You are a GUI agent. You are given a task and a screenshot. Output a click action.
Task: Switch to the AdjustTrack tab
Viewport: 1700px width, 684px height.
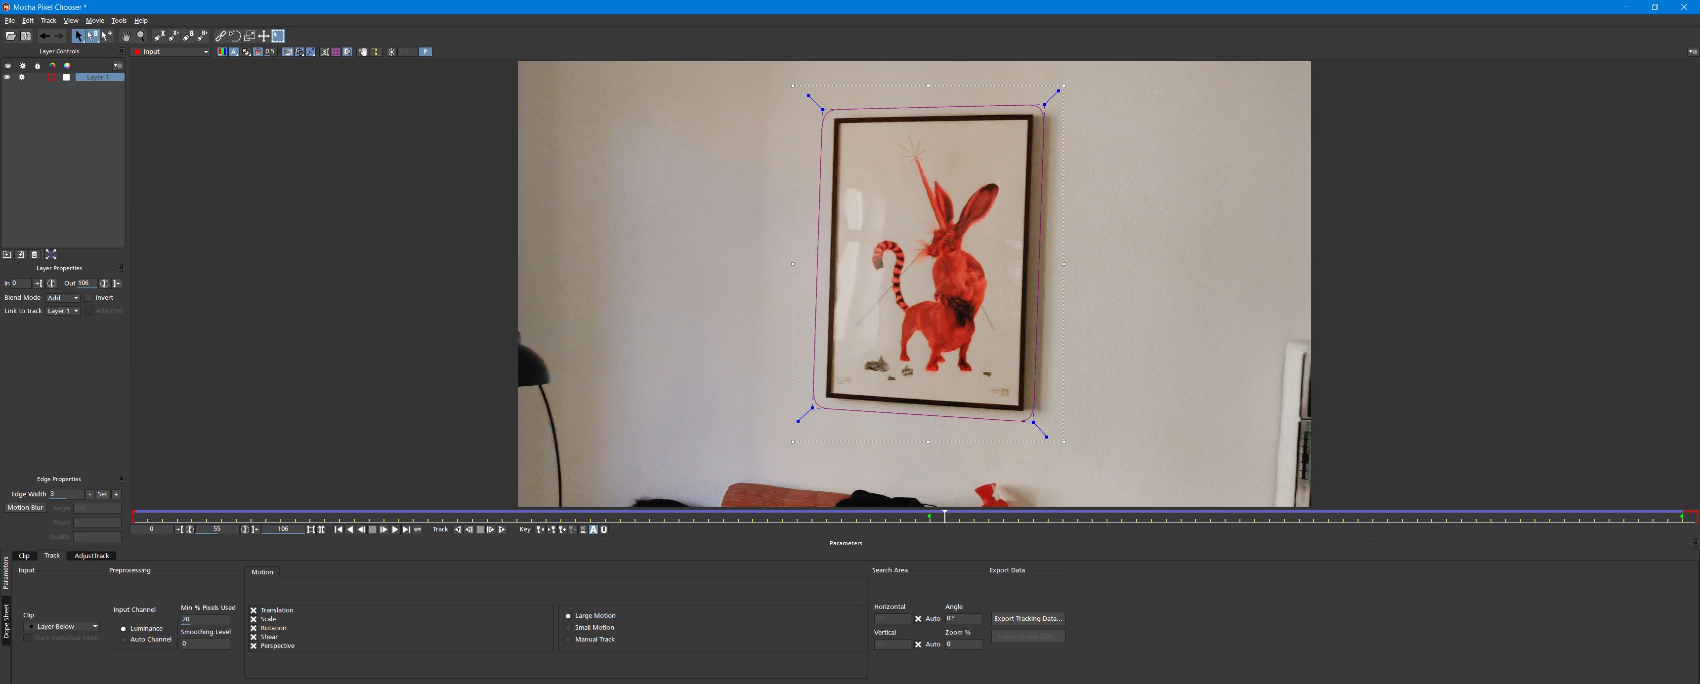[91, 556]
